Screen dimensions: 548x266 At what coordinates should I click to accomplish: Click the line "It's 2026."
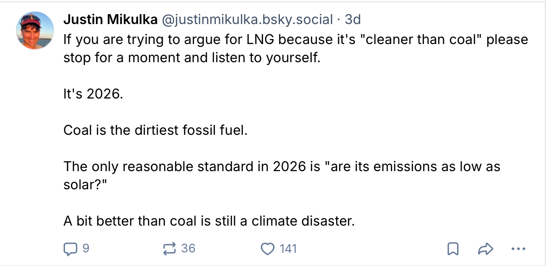(93, 95)
